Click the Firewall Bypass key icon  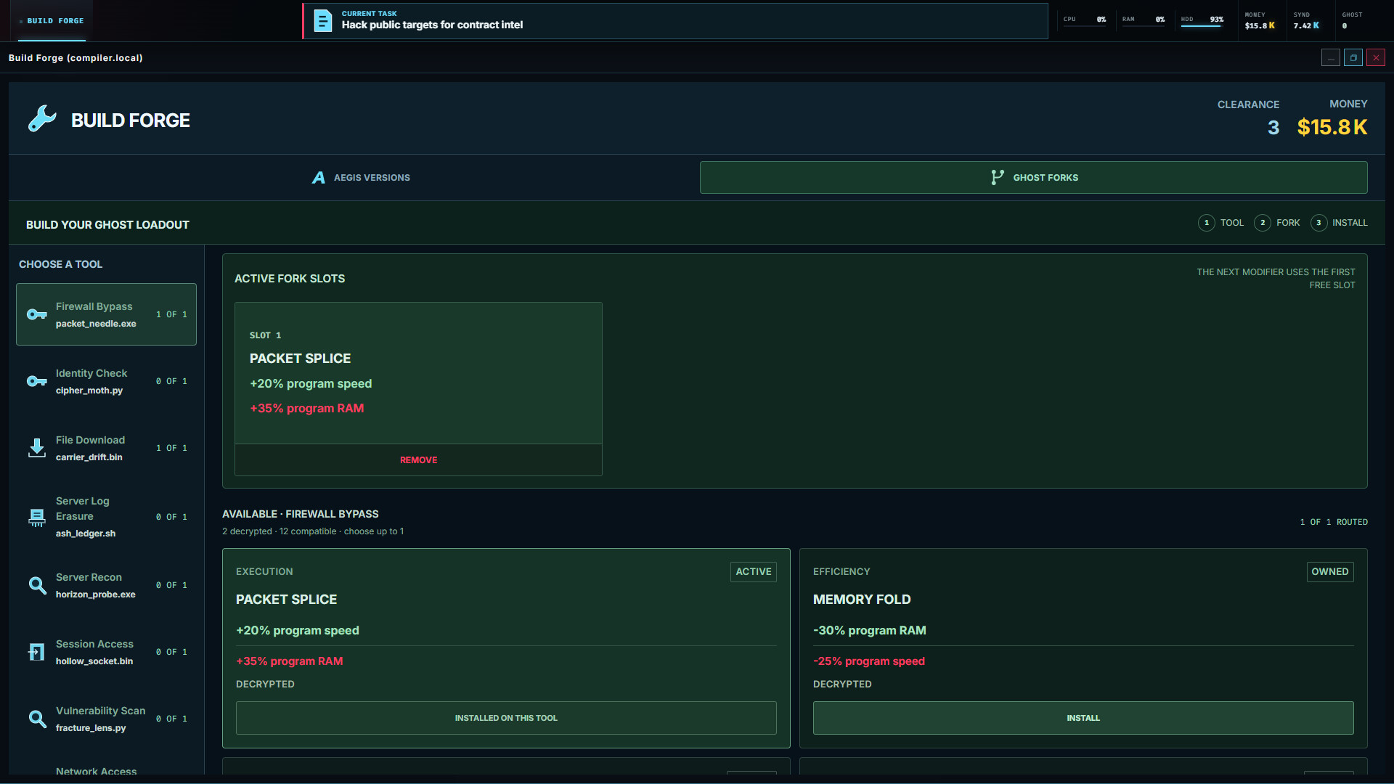(37, 314)
